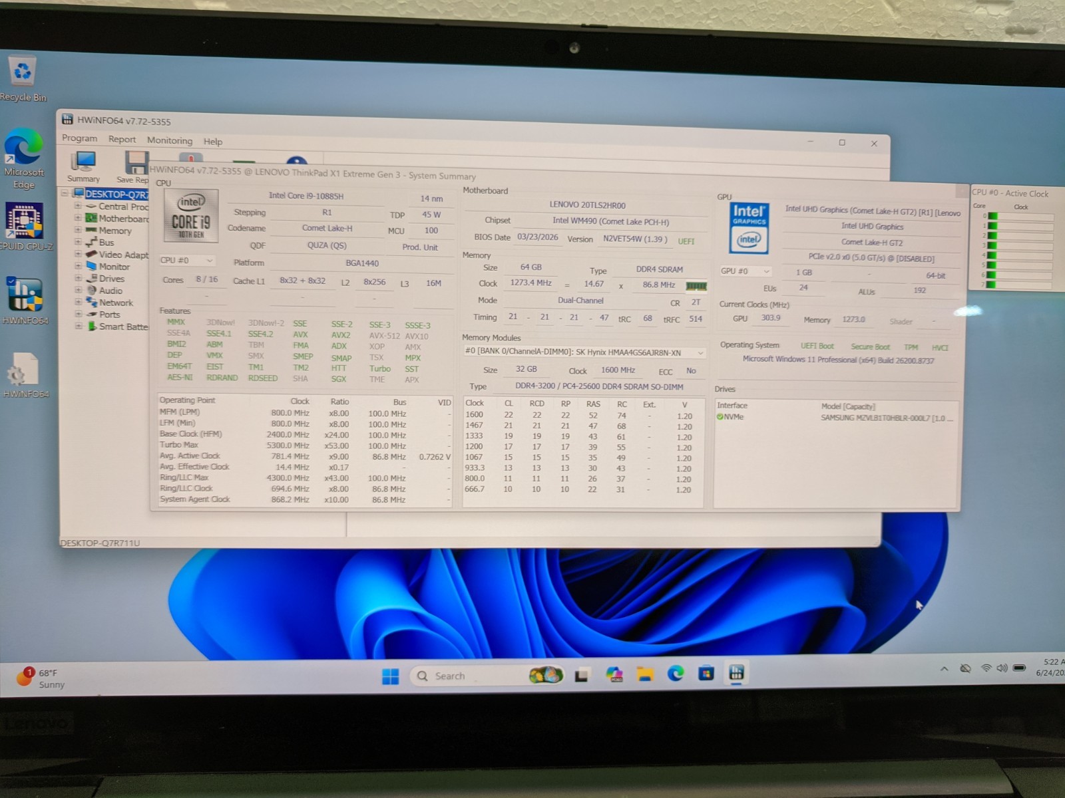Viewport: 1065px width, 798px height.
Task: Click the UEFI Boot status label
Action: click(817, 346)
